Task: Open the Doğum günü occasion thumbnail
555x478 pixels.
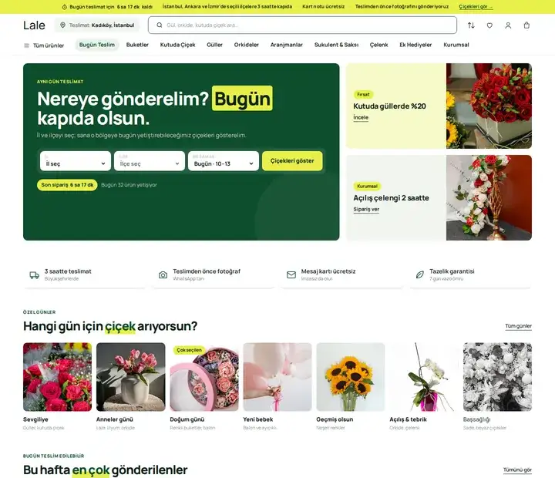Action: pos(204,379)
